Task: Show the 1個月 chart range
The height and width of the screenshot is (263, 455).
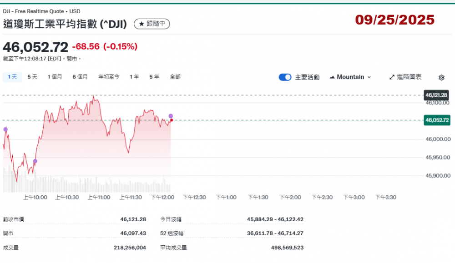Action: (x=55, y=77)
